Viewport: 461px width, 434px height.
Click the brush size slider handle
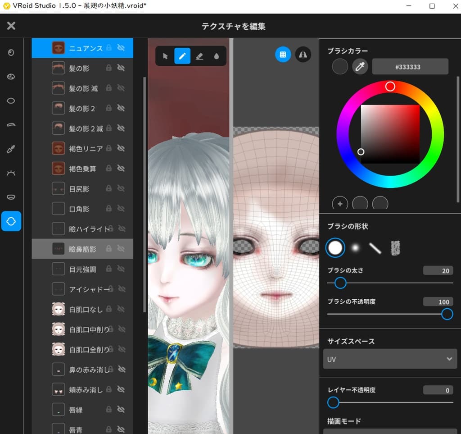tap(340, 283)
